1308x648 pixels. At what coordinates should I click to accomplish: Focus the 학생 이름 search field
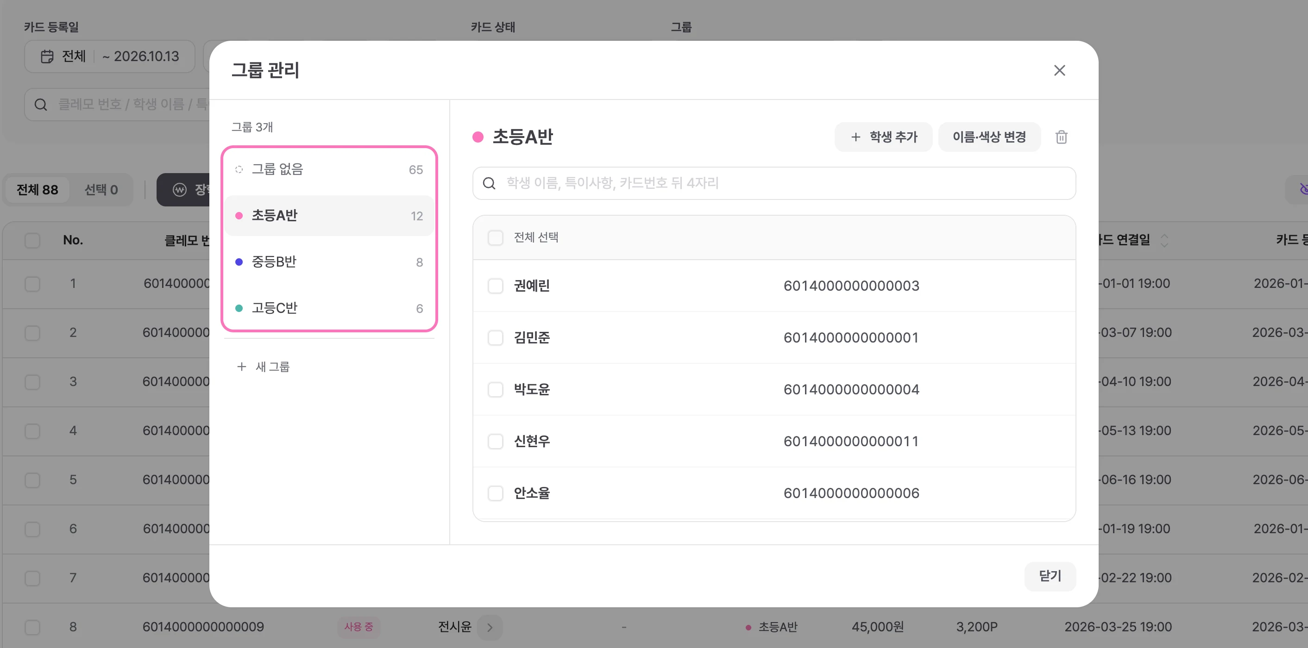click(774, 183)
